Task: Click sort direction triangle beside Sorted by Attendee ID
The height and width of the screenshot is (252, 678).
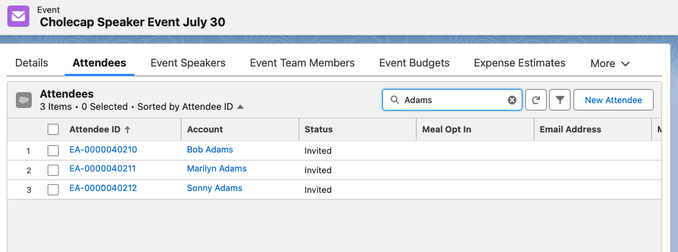Action: coord(241,107)
